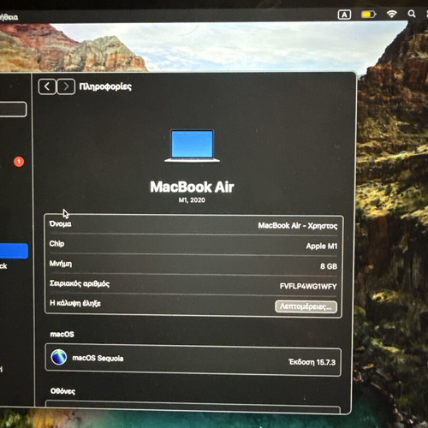This screenshot has height=428, width=428.
Task: Click the red notification badge in sidebar
Action: [x=19, y=162]
